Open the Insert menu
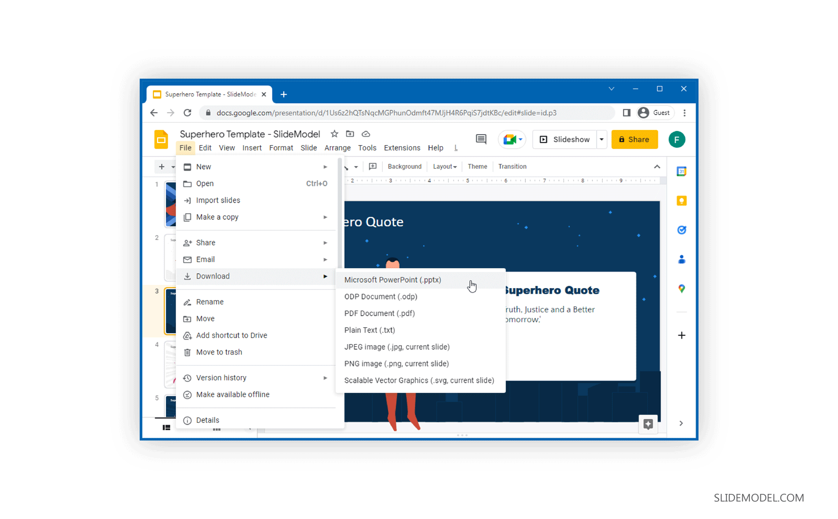Viewport: 838px width, 519px height. pyautogui.click(x=252, y=148)
